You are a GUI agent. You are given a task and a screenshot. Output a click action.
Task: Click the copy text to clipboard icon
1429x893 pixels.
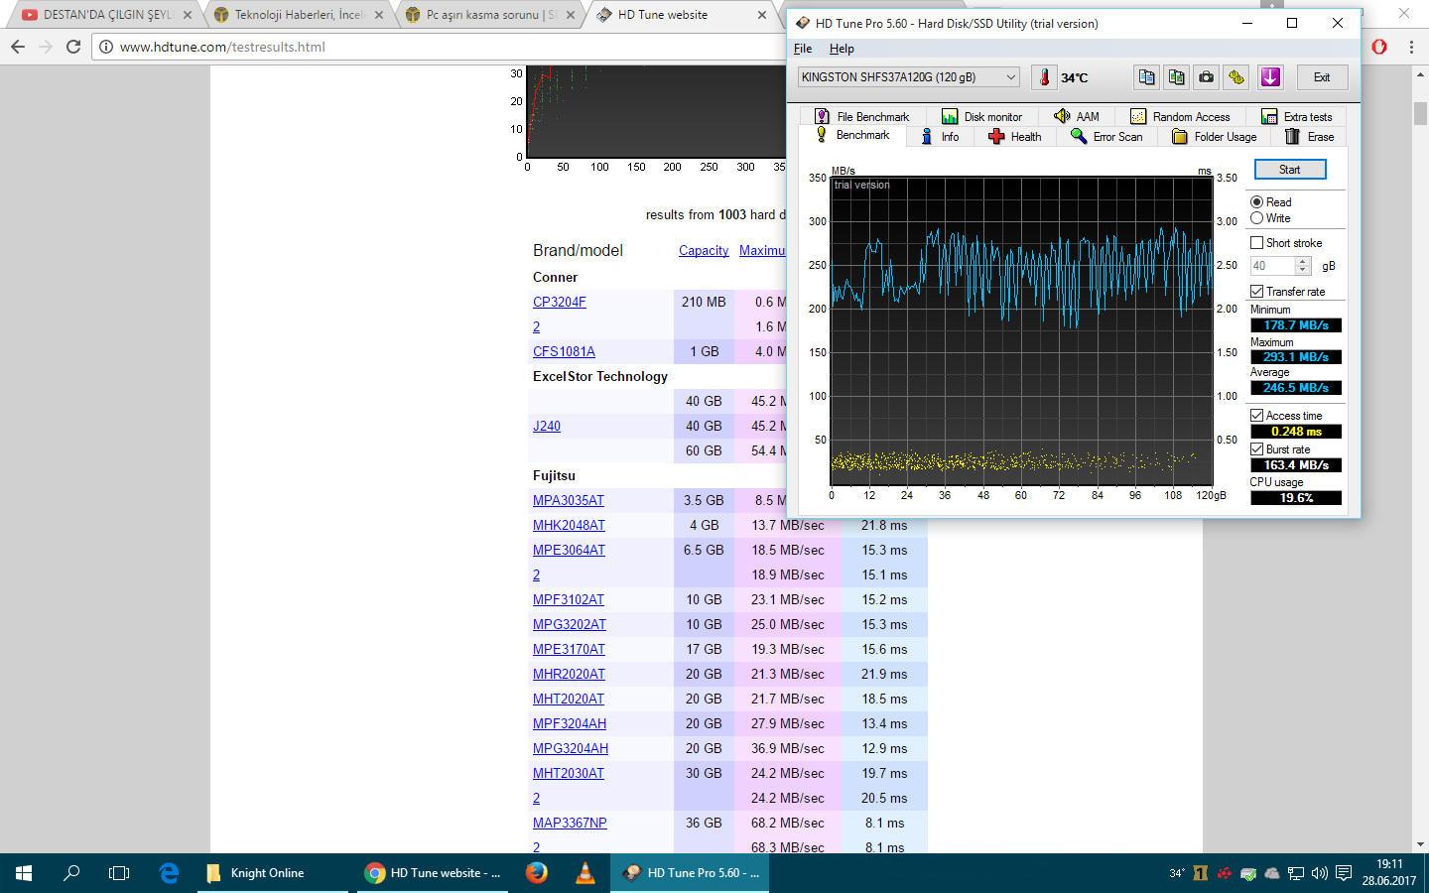pos(1146,77)
